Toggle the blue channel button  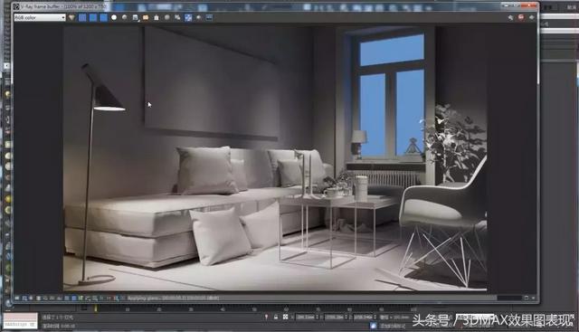point(104,17)
